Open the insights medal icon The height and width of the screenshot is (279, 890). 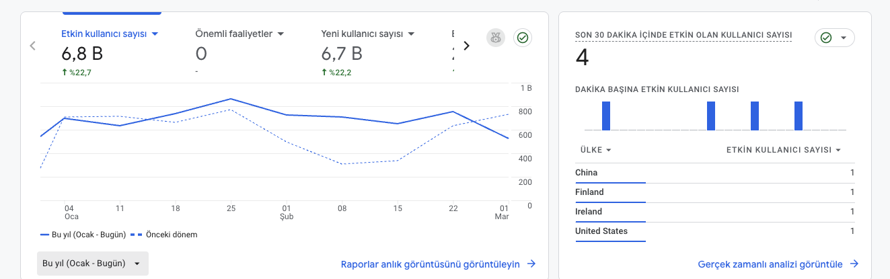pyautogui.click(x=496, y=38)
